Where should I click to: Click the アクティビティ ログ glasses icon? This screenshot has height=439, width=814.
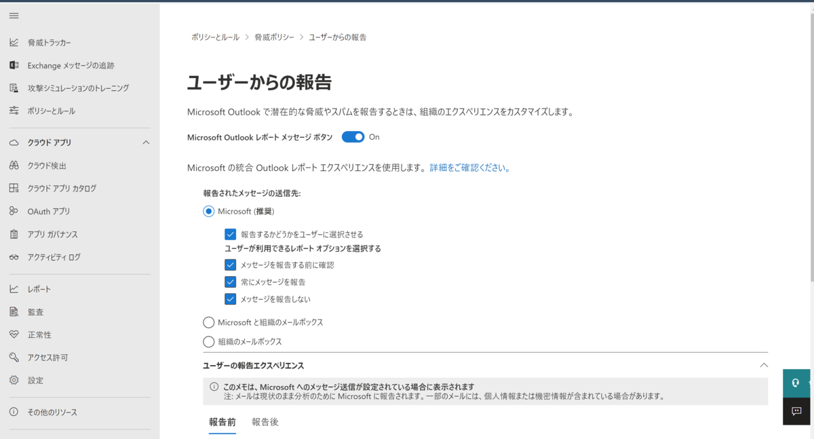pyautogui.click(x=14, y=257)
